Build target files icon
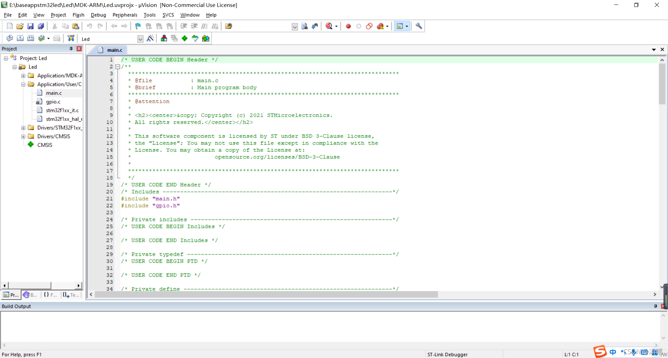 [x=20, y=38]
